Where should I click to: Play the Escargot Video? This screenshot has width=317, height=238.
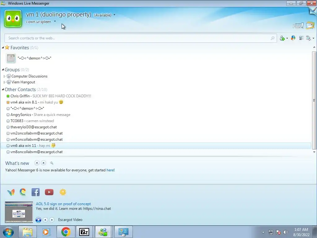click(x=38, y=220)
